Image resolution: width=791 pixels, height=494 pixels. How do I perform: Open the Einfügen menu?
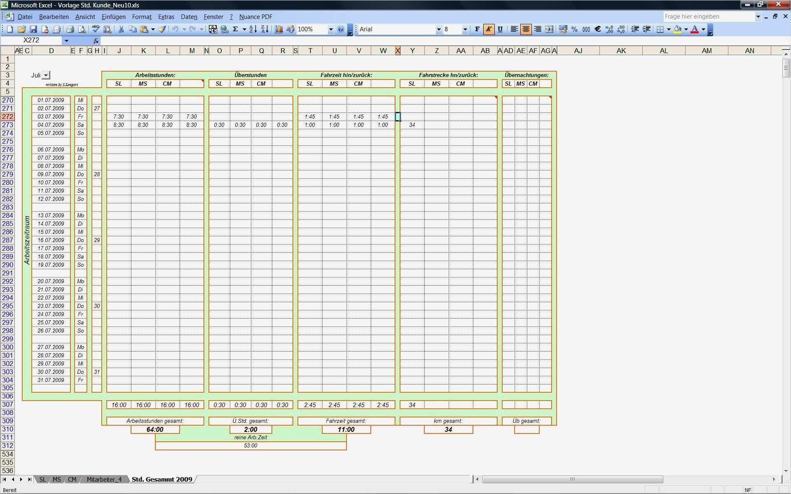pyautogui.click(x=113, y=17)
